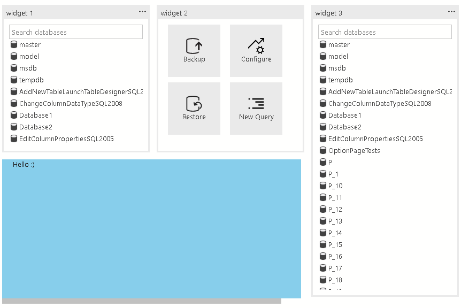Click the P_10 database entry

(x=335, y=186)
